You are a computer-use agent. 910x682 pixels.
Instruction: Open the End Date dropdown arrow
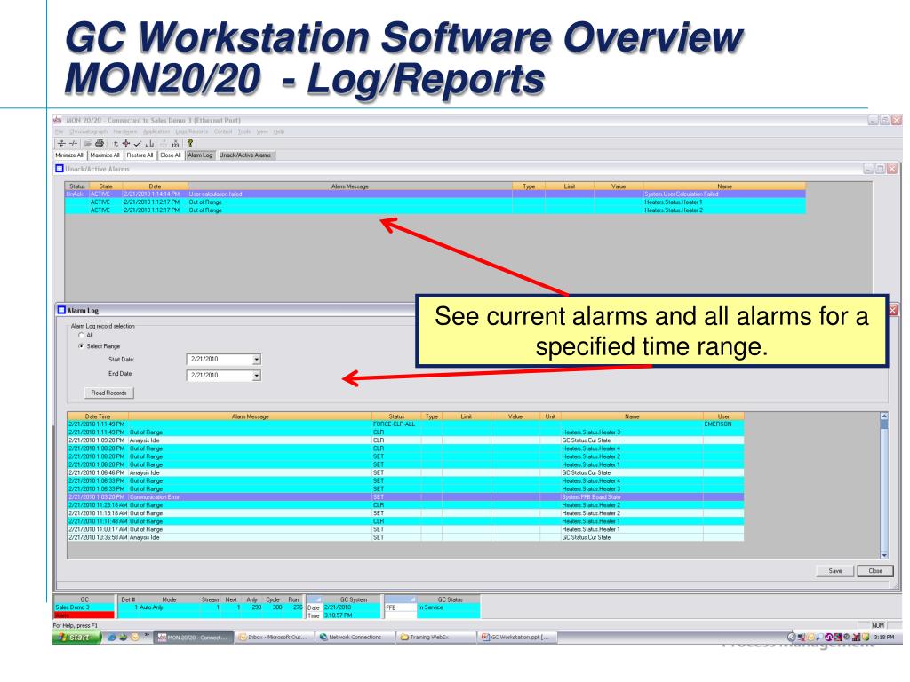pyautogui.click(x=257, y=376)
